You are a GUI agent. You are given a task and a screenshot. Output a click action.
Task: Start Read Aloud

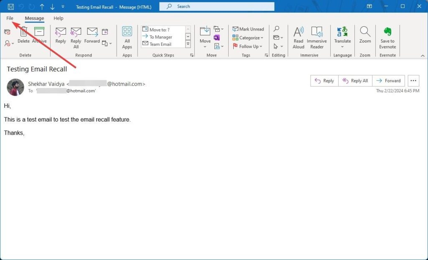click(298, 38)
